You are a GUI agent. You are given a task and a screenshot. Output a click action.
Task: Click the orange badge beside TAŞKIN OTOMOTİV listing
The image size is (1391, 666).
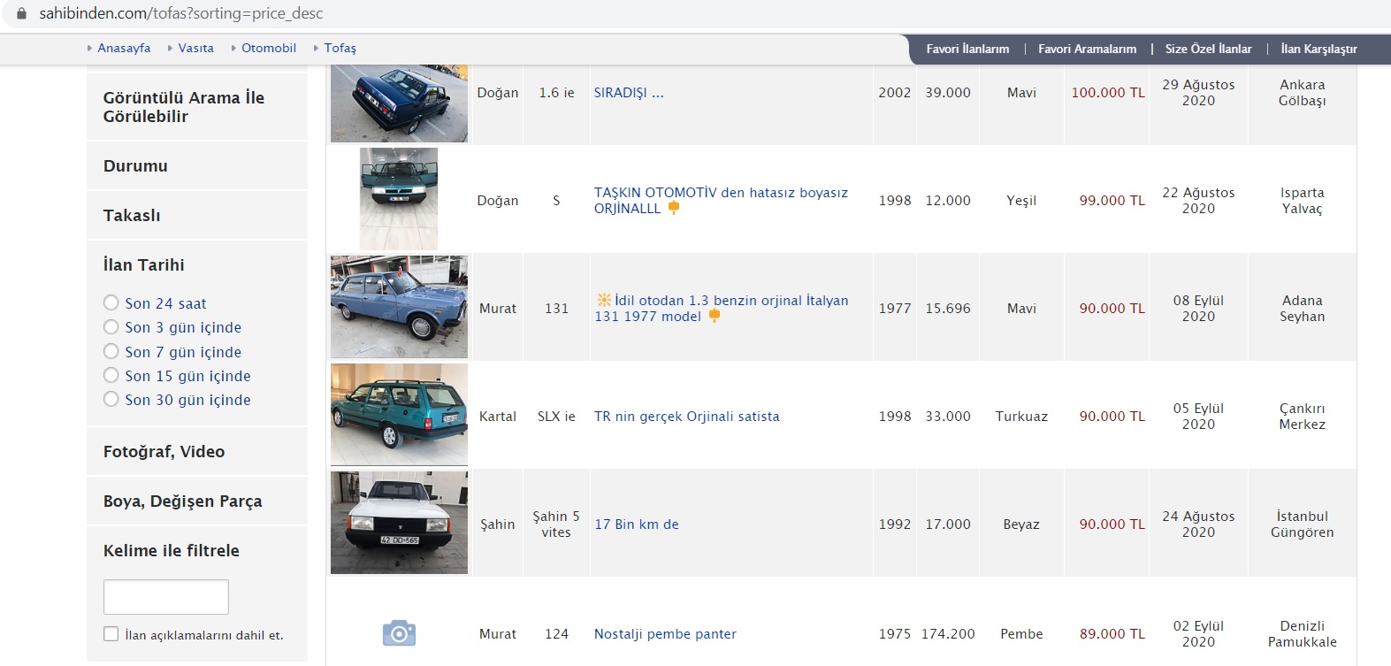(x=674, y=208)
